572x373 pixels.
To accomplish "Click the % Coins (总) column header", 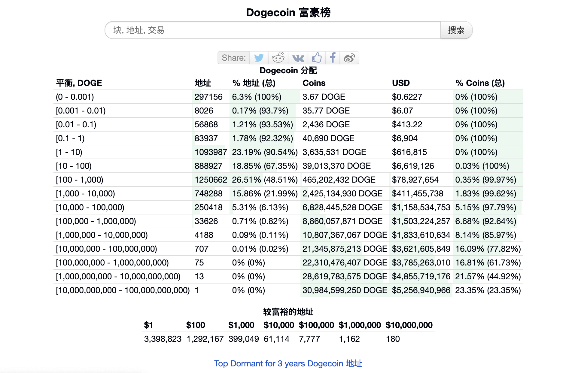I will (480, 83).
